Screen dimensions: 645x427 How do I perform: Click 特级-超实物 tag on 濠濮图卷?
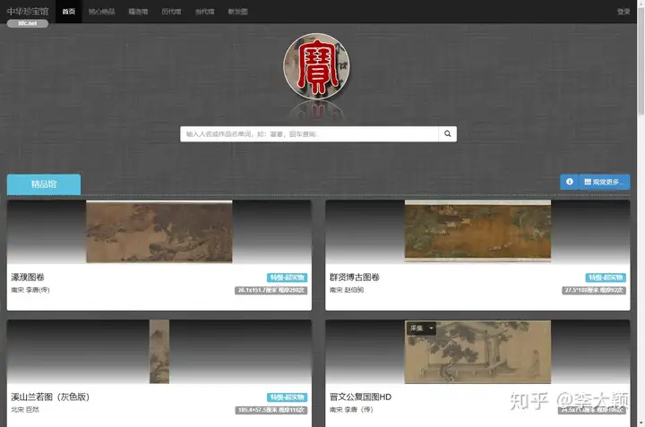click(x=288, y=278)
